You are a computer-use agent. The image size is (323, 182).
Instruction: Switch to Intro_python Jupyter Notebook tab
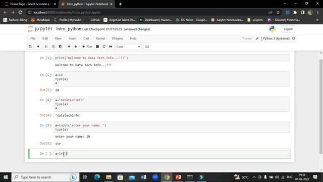pyautogui.click(x=87, y=4)
